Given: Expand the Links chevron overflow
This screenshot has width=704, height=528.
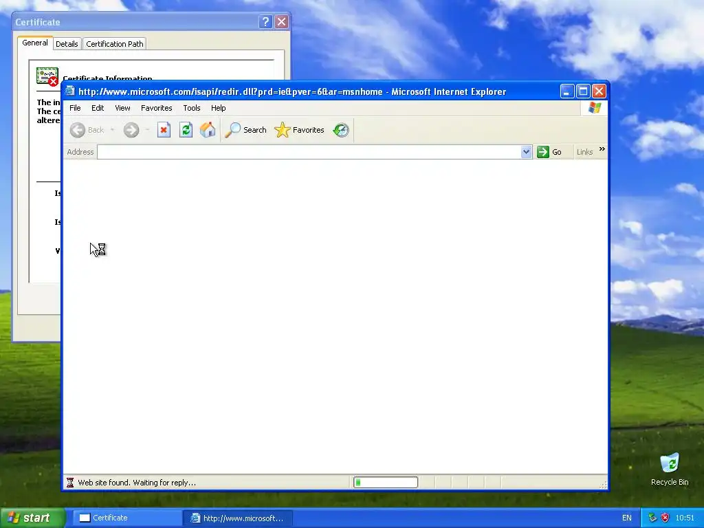Looking at the screenshot, I should pyautogui.click(x=602, y=149).
